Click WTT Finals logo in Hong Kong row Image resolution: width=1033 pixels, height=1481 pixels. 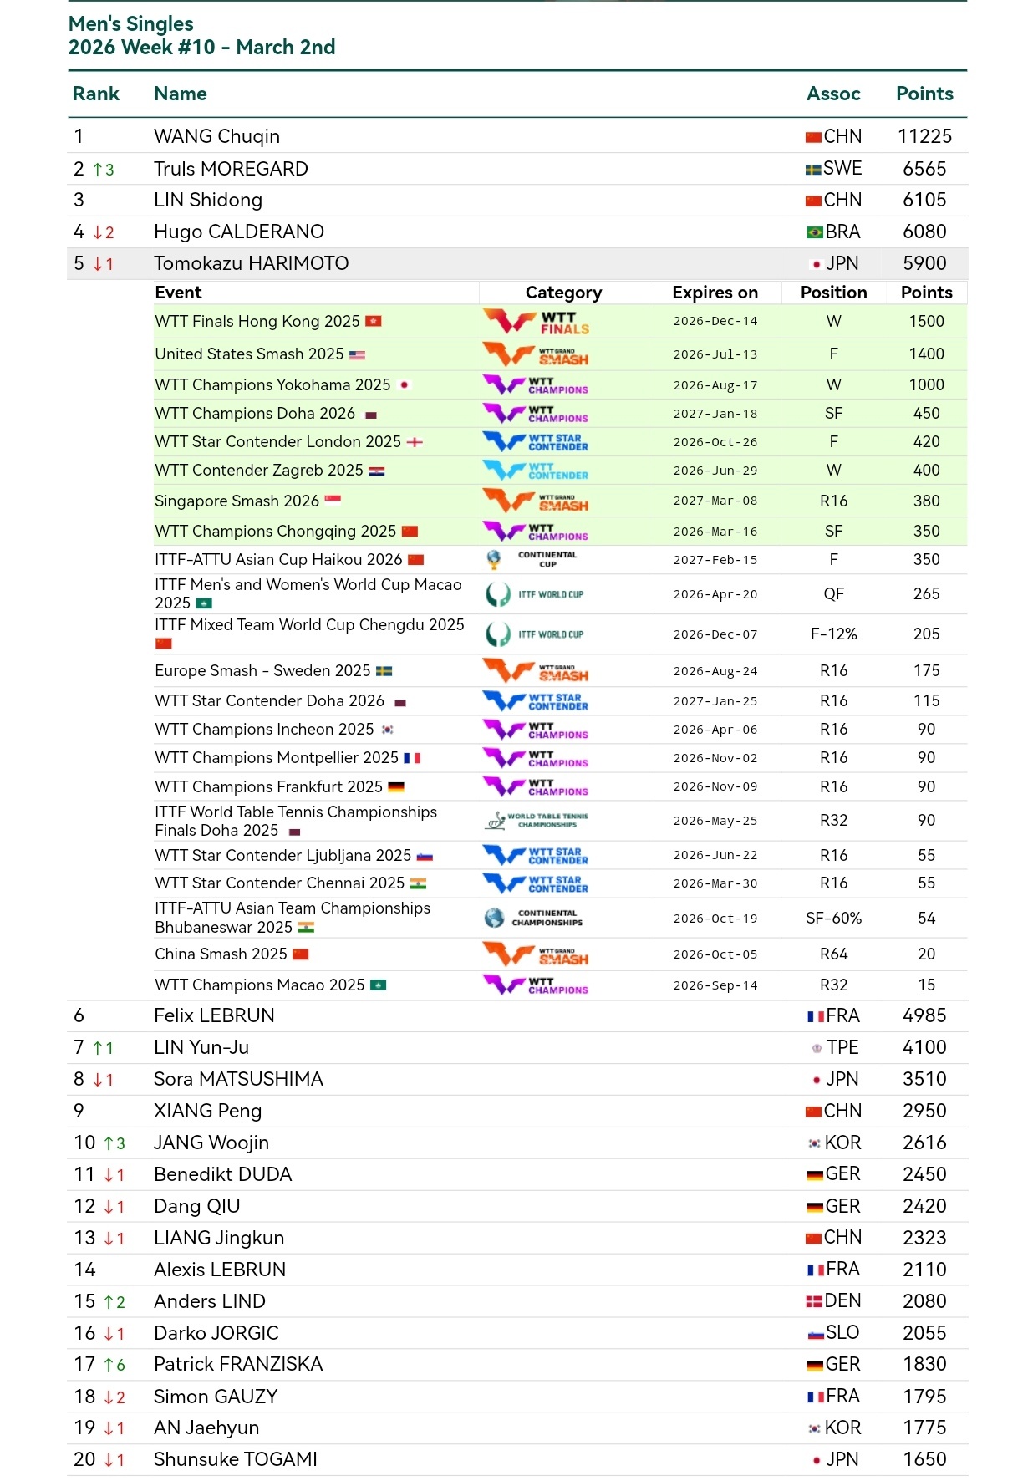536,322
